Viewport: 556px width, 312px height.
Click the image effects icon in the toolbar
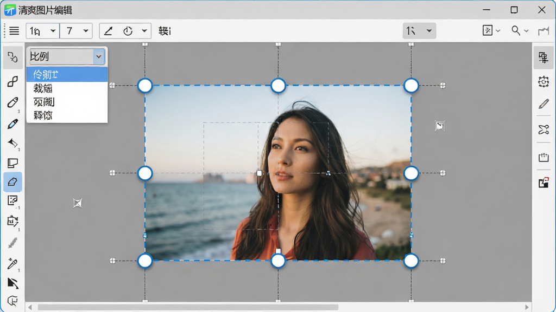(x=488, y=30)
